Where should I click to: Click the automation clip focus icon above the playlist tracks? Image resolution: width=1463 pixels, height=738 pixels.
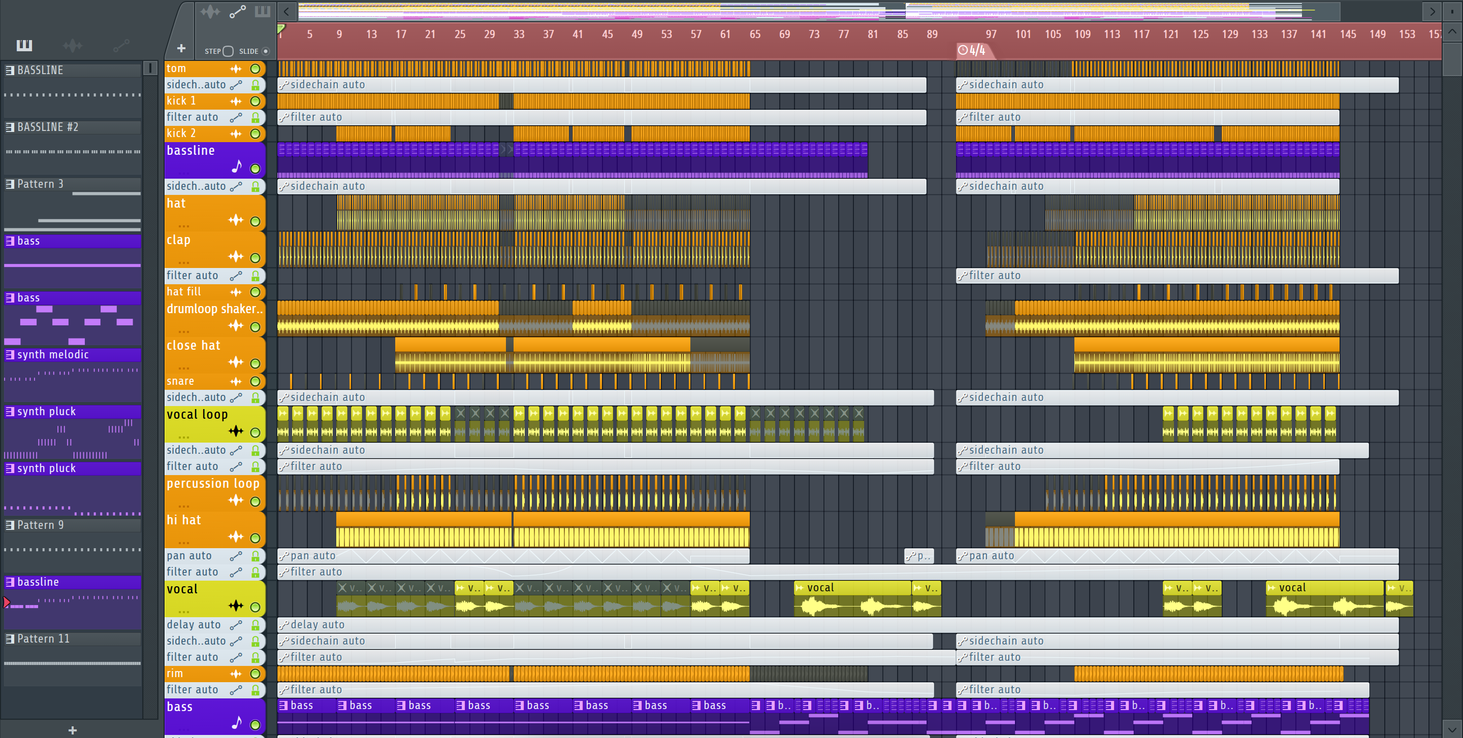point(237,11)
